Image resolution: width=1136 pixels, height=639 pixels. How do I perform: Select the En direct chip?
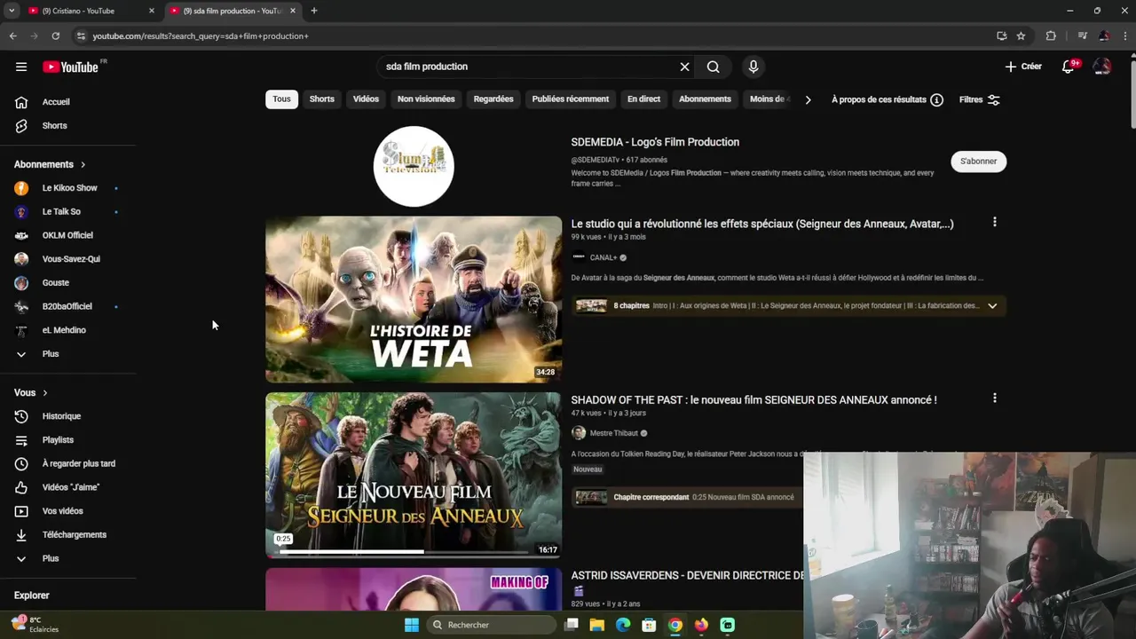(643, 99)
